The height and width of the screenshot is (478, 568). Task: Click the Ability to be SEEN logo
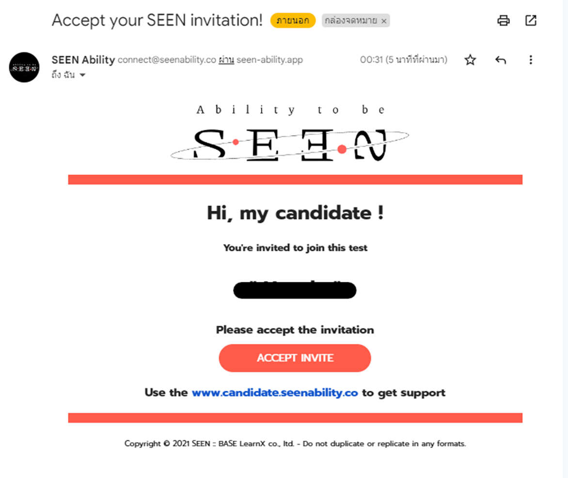290,133
